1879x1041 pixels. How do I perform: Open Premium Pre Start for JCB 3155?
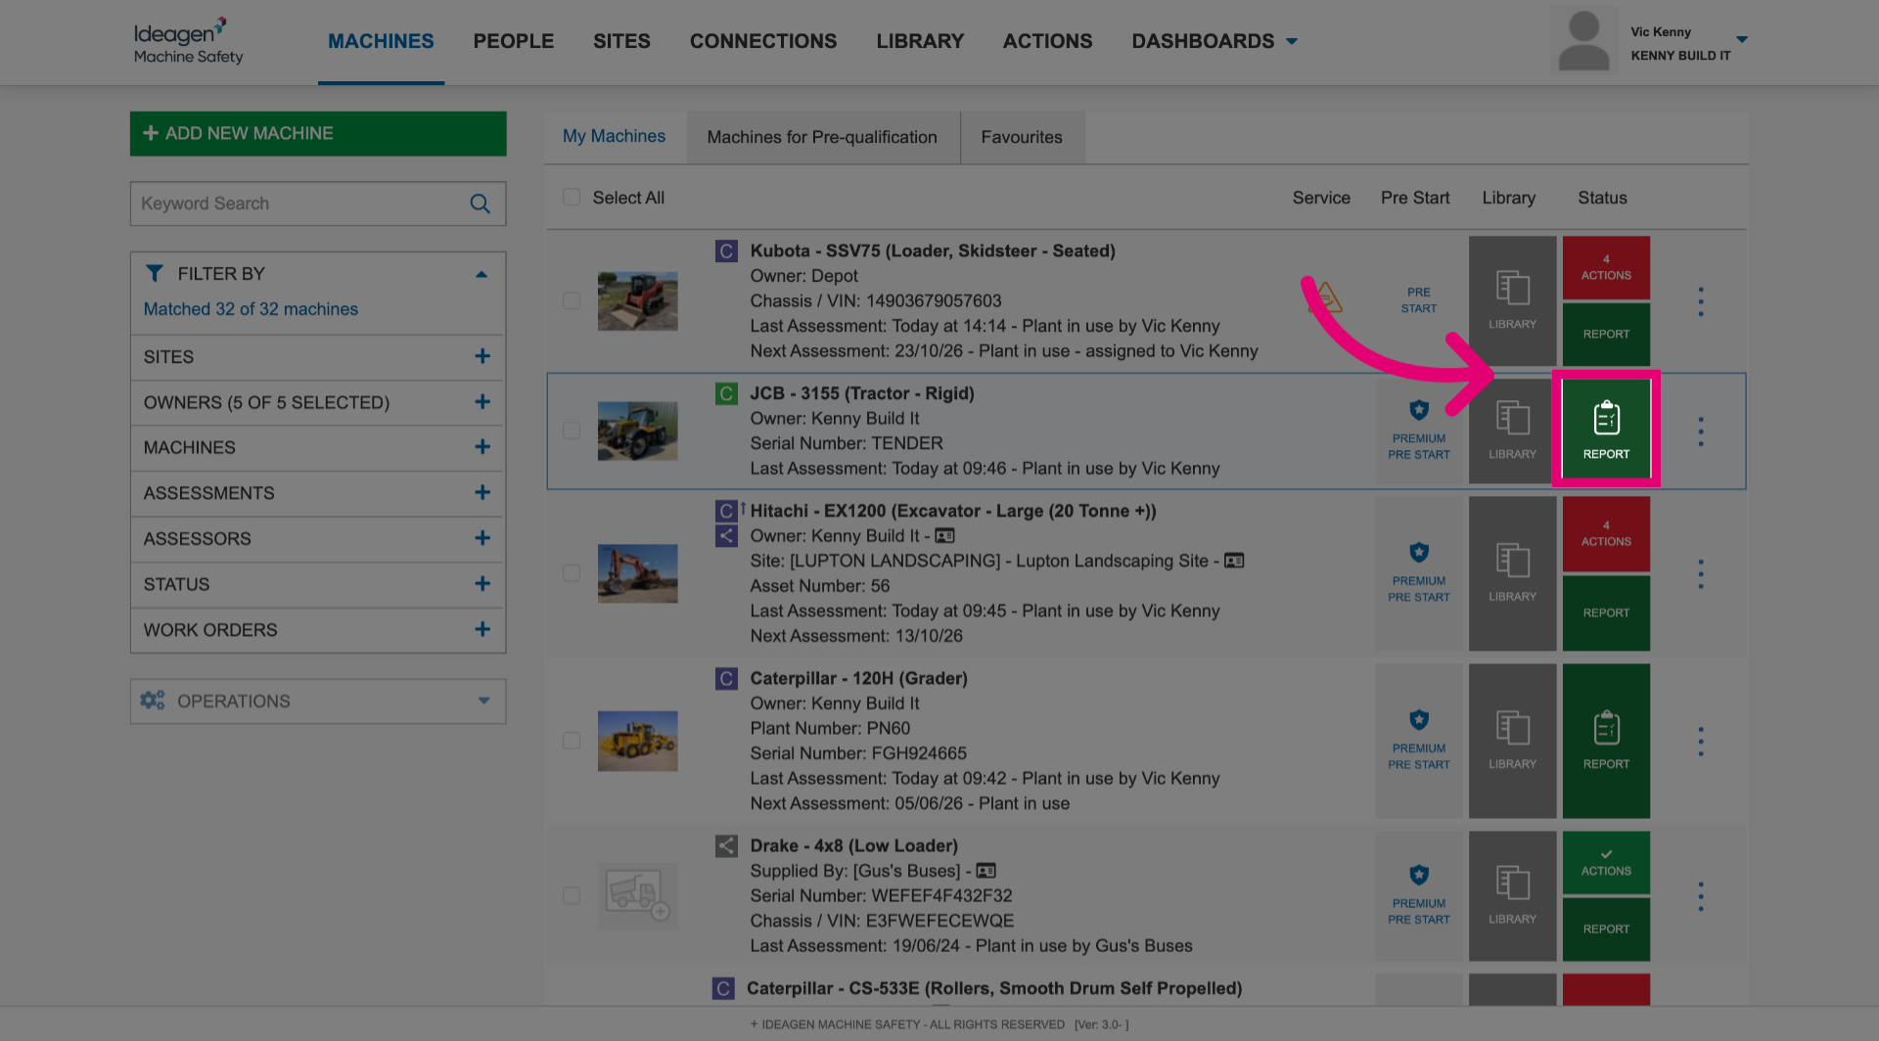[x=1418, y=430]
